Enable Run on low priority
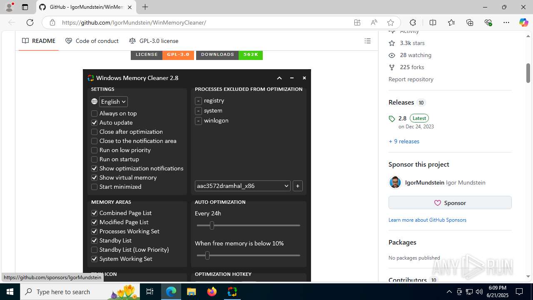The image size is (533, 300). coord(94,150)
